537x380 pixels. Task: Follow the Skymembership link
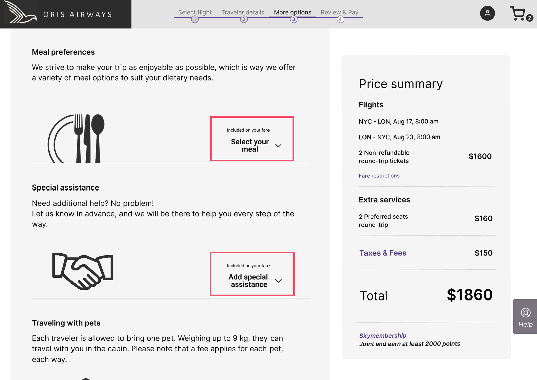click(x=383, y=336)
